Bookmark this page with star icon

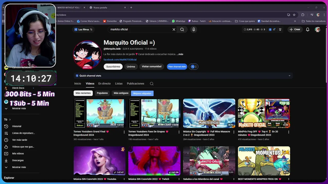click(x=294, y=15)
